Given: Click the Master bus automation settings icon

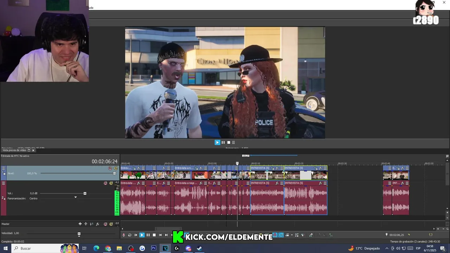Looking at the screenshot, I should [x=80, y=224].
